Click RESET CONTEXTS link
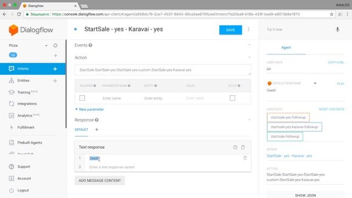 (331, 109)
